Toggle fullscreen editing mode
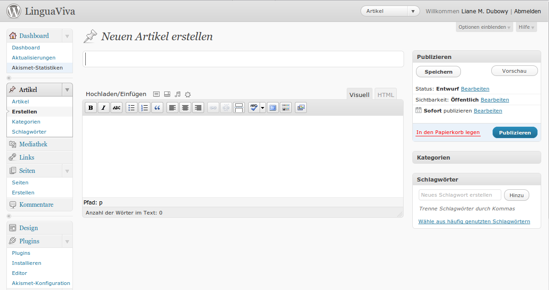Viewport: 549px width, 290px height. [273, 108]
